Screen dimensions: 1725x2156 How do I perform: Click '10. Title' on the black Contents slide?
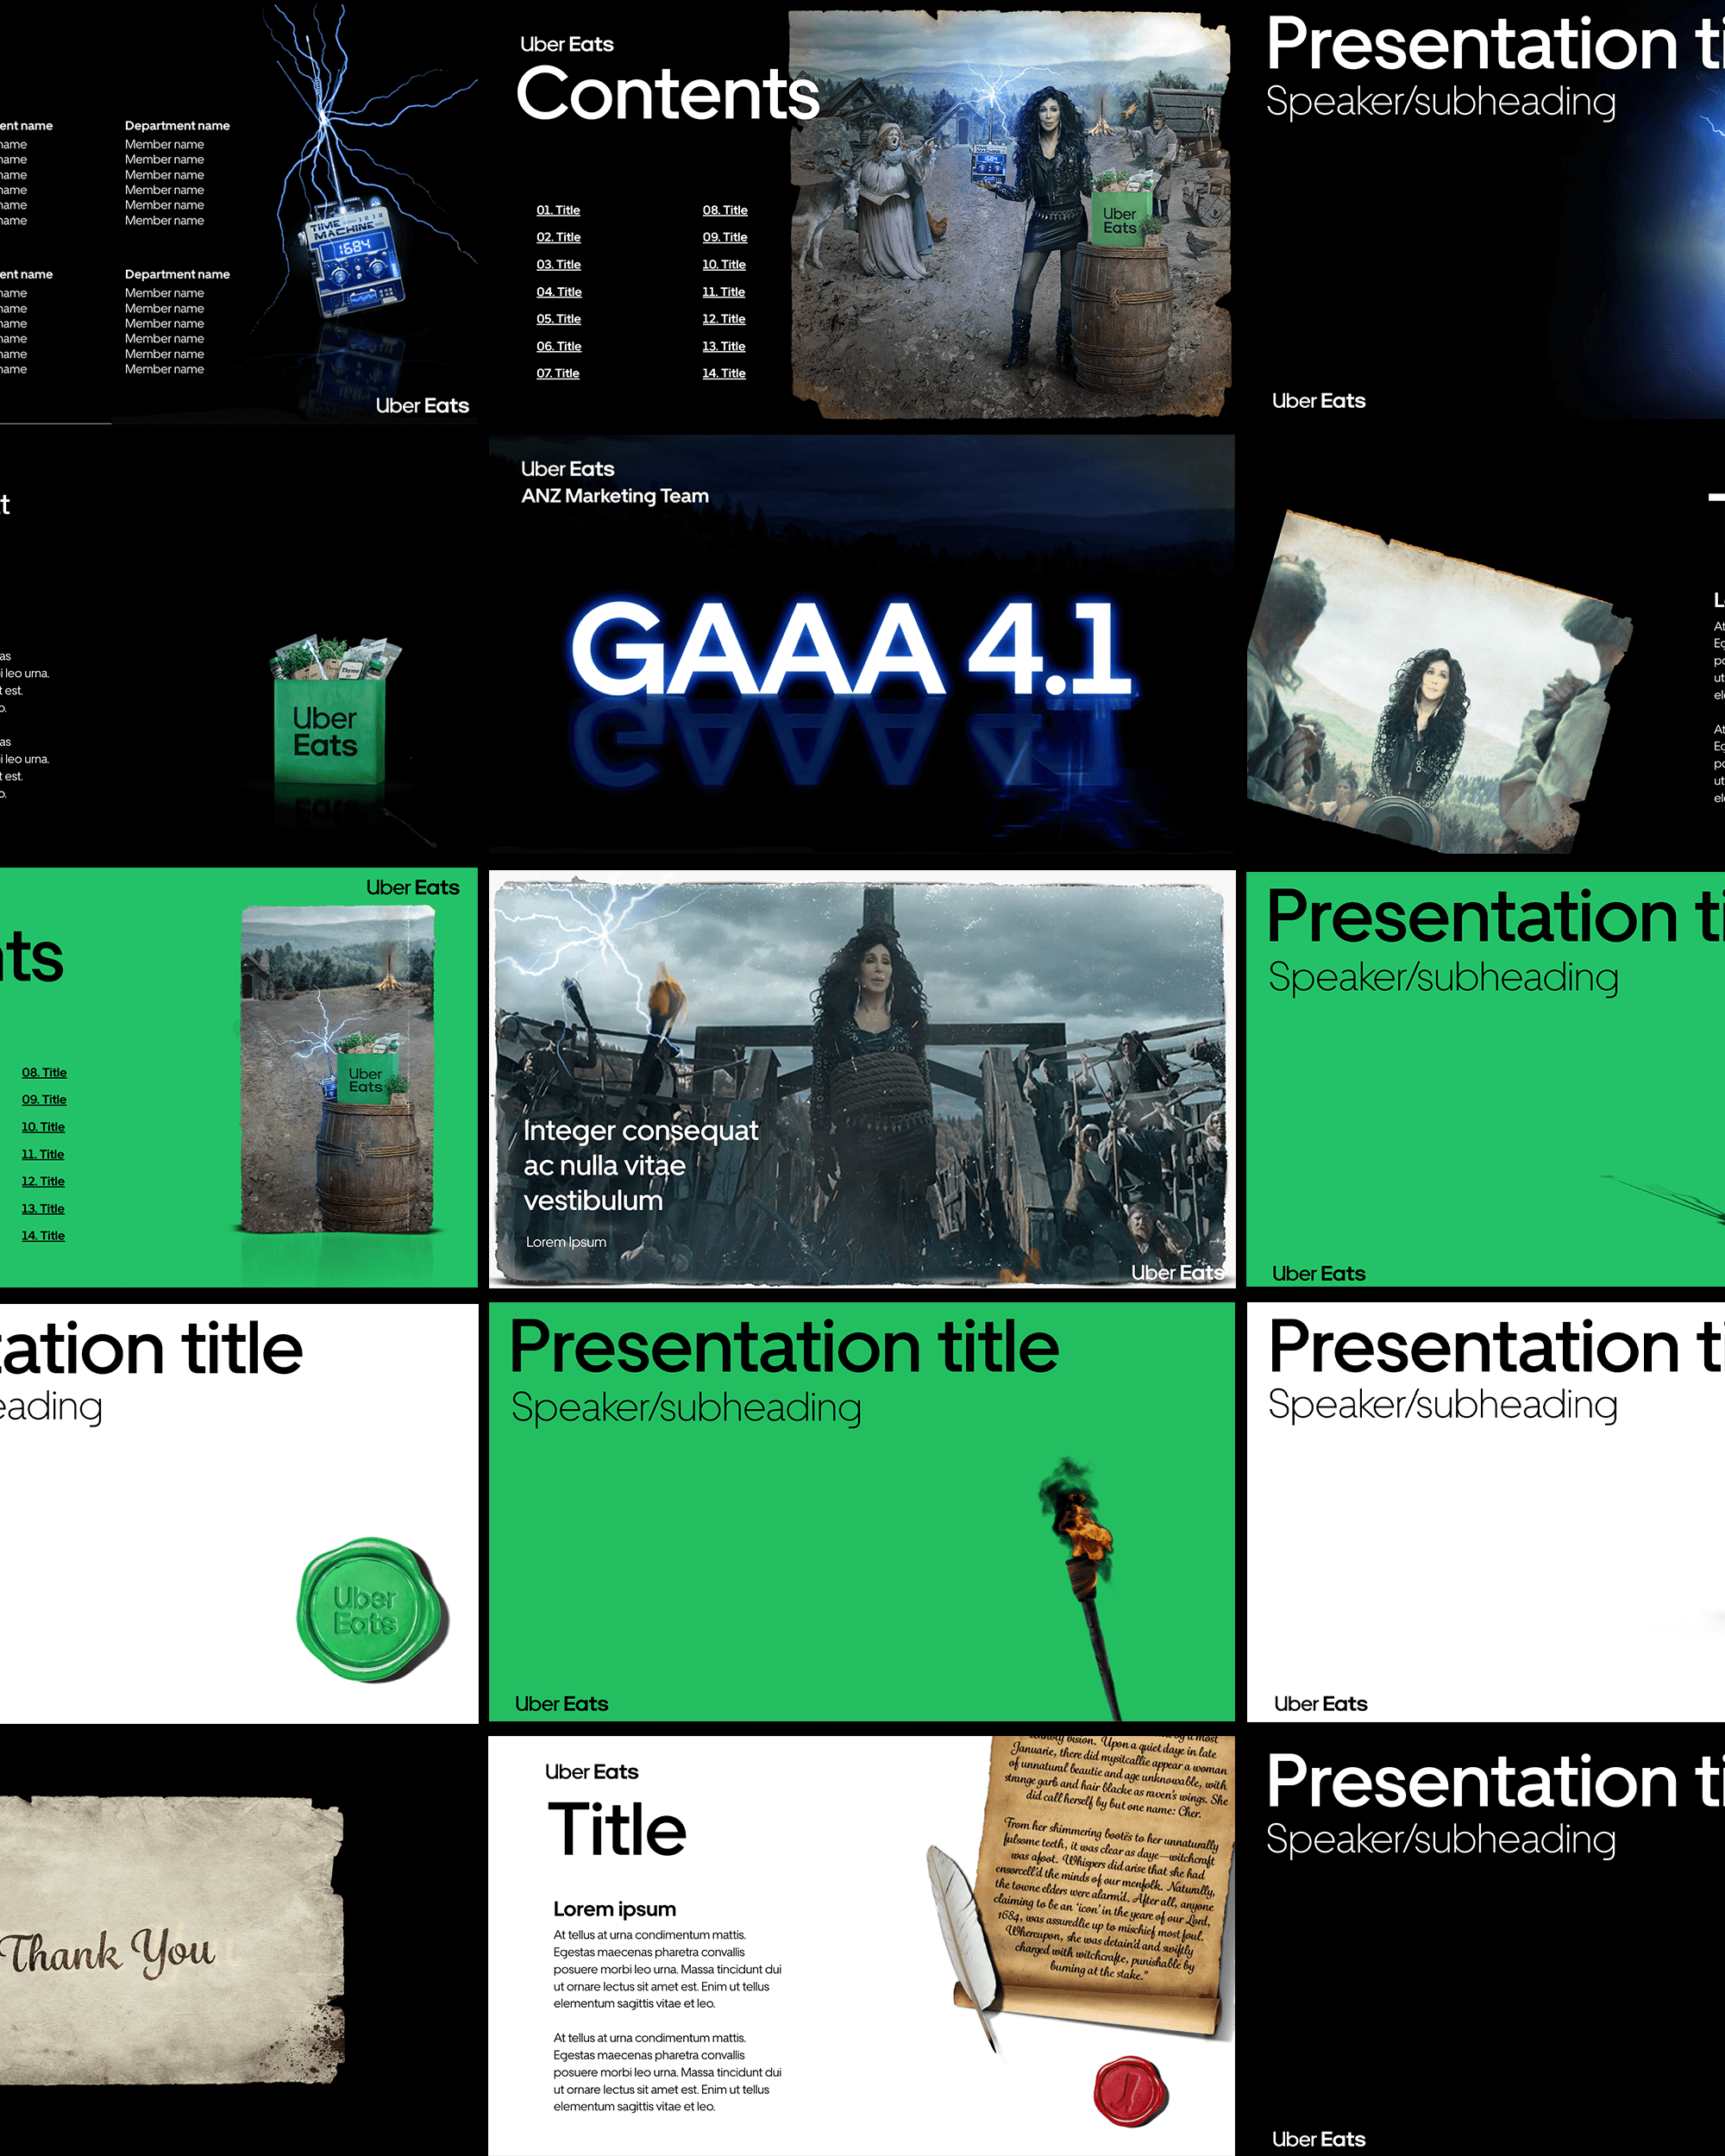point(724,264)
